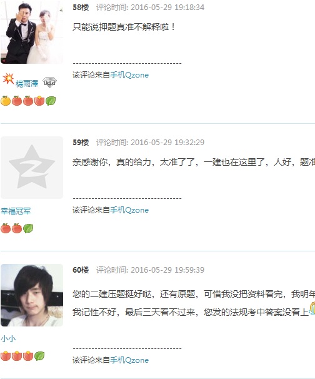Open 楊雨澤's profile via username
The height and width of the screenshot is (379, 315).
(27, 84)
